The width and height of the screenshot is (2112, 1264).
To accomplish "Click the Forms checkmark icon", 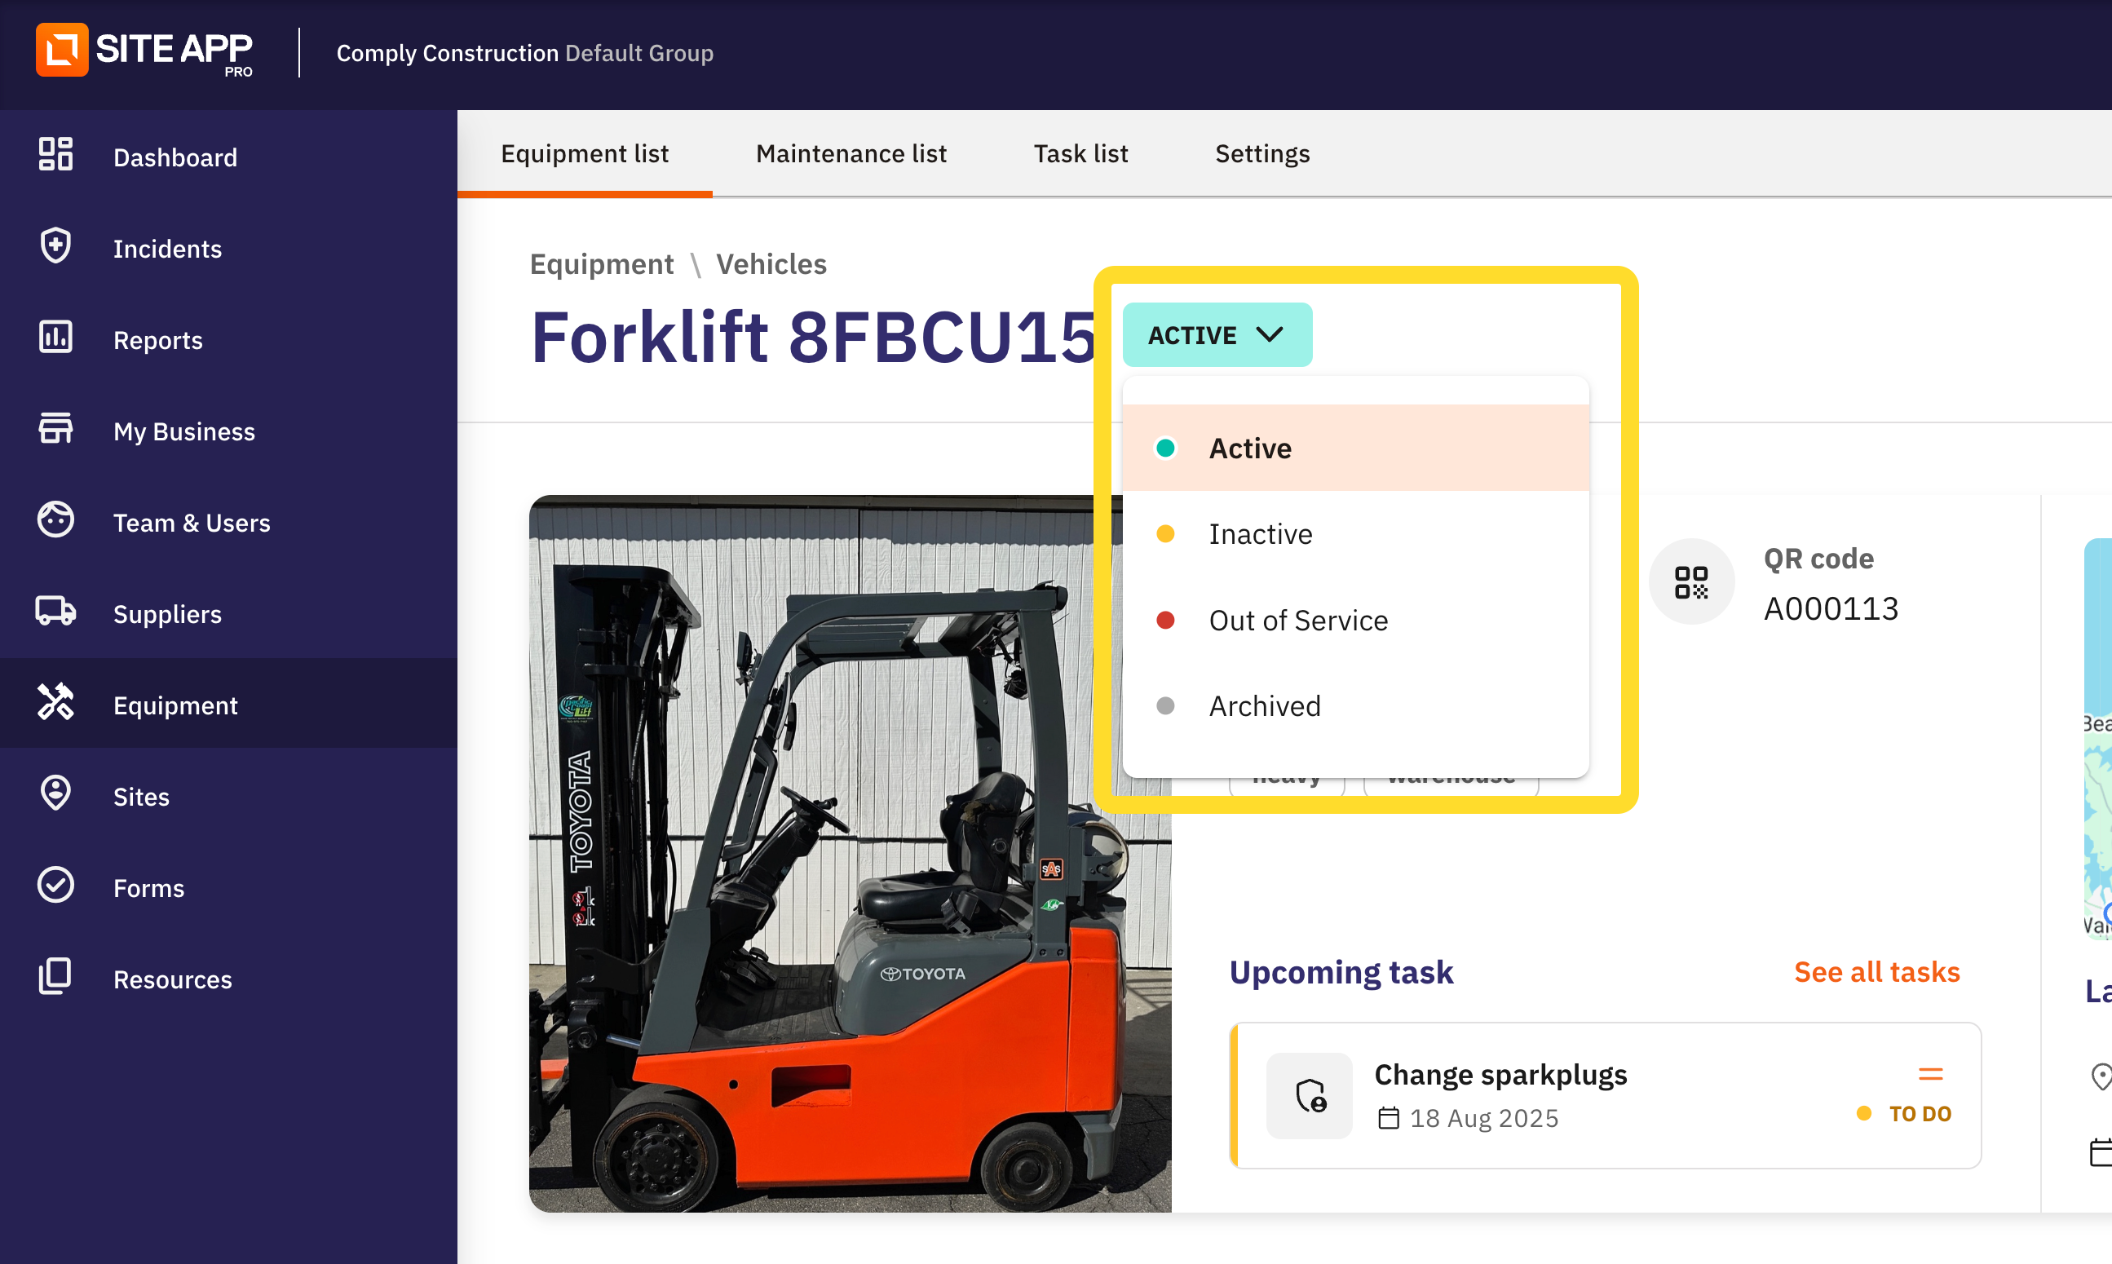I will click(55, 885).
